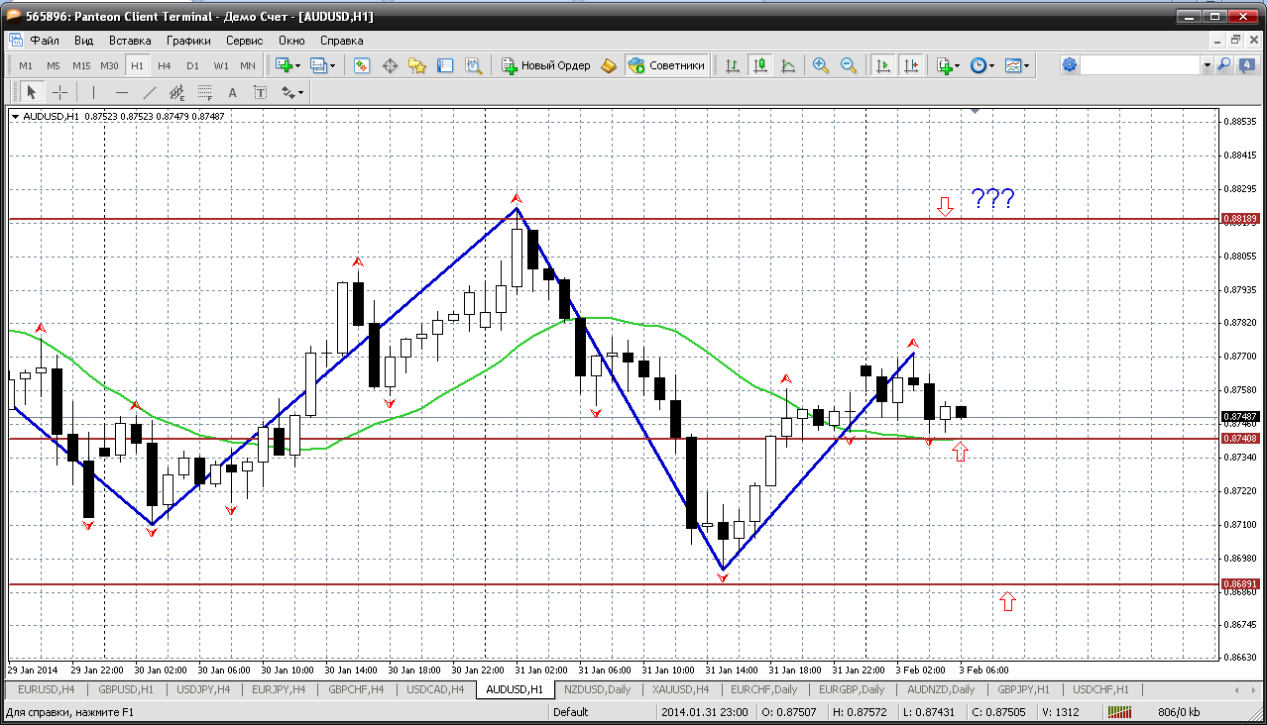Switch to the NZDUSD,Daily chart tab
Viewport: 1267px width, 725px height.
point(596,689)
